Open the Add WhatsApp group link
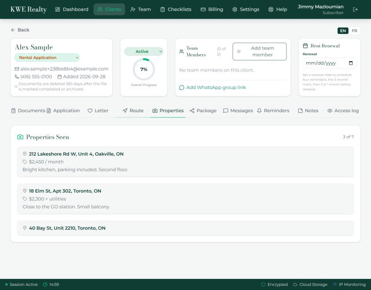The image size is (371, 290). click(x=212, y=87)
